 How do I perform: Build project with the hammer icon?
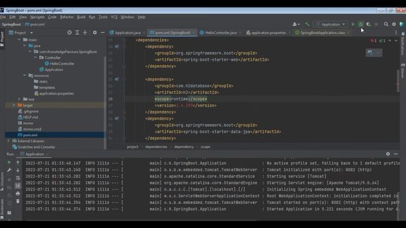coord(307,24)
